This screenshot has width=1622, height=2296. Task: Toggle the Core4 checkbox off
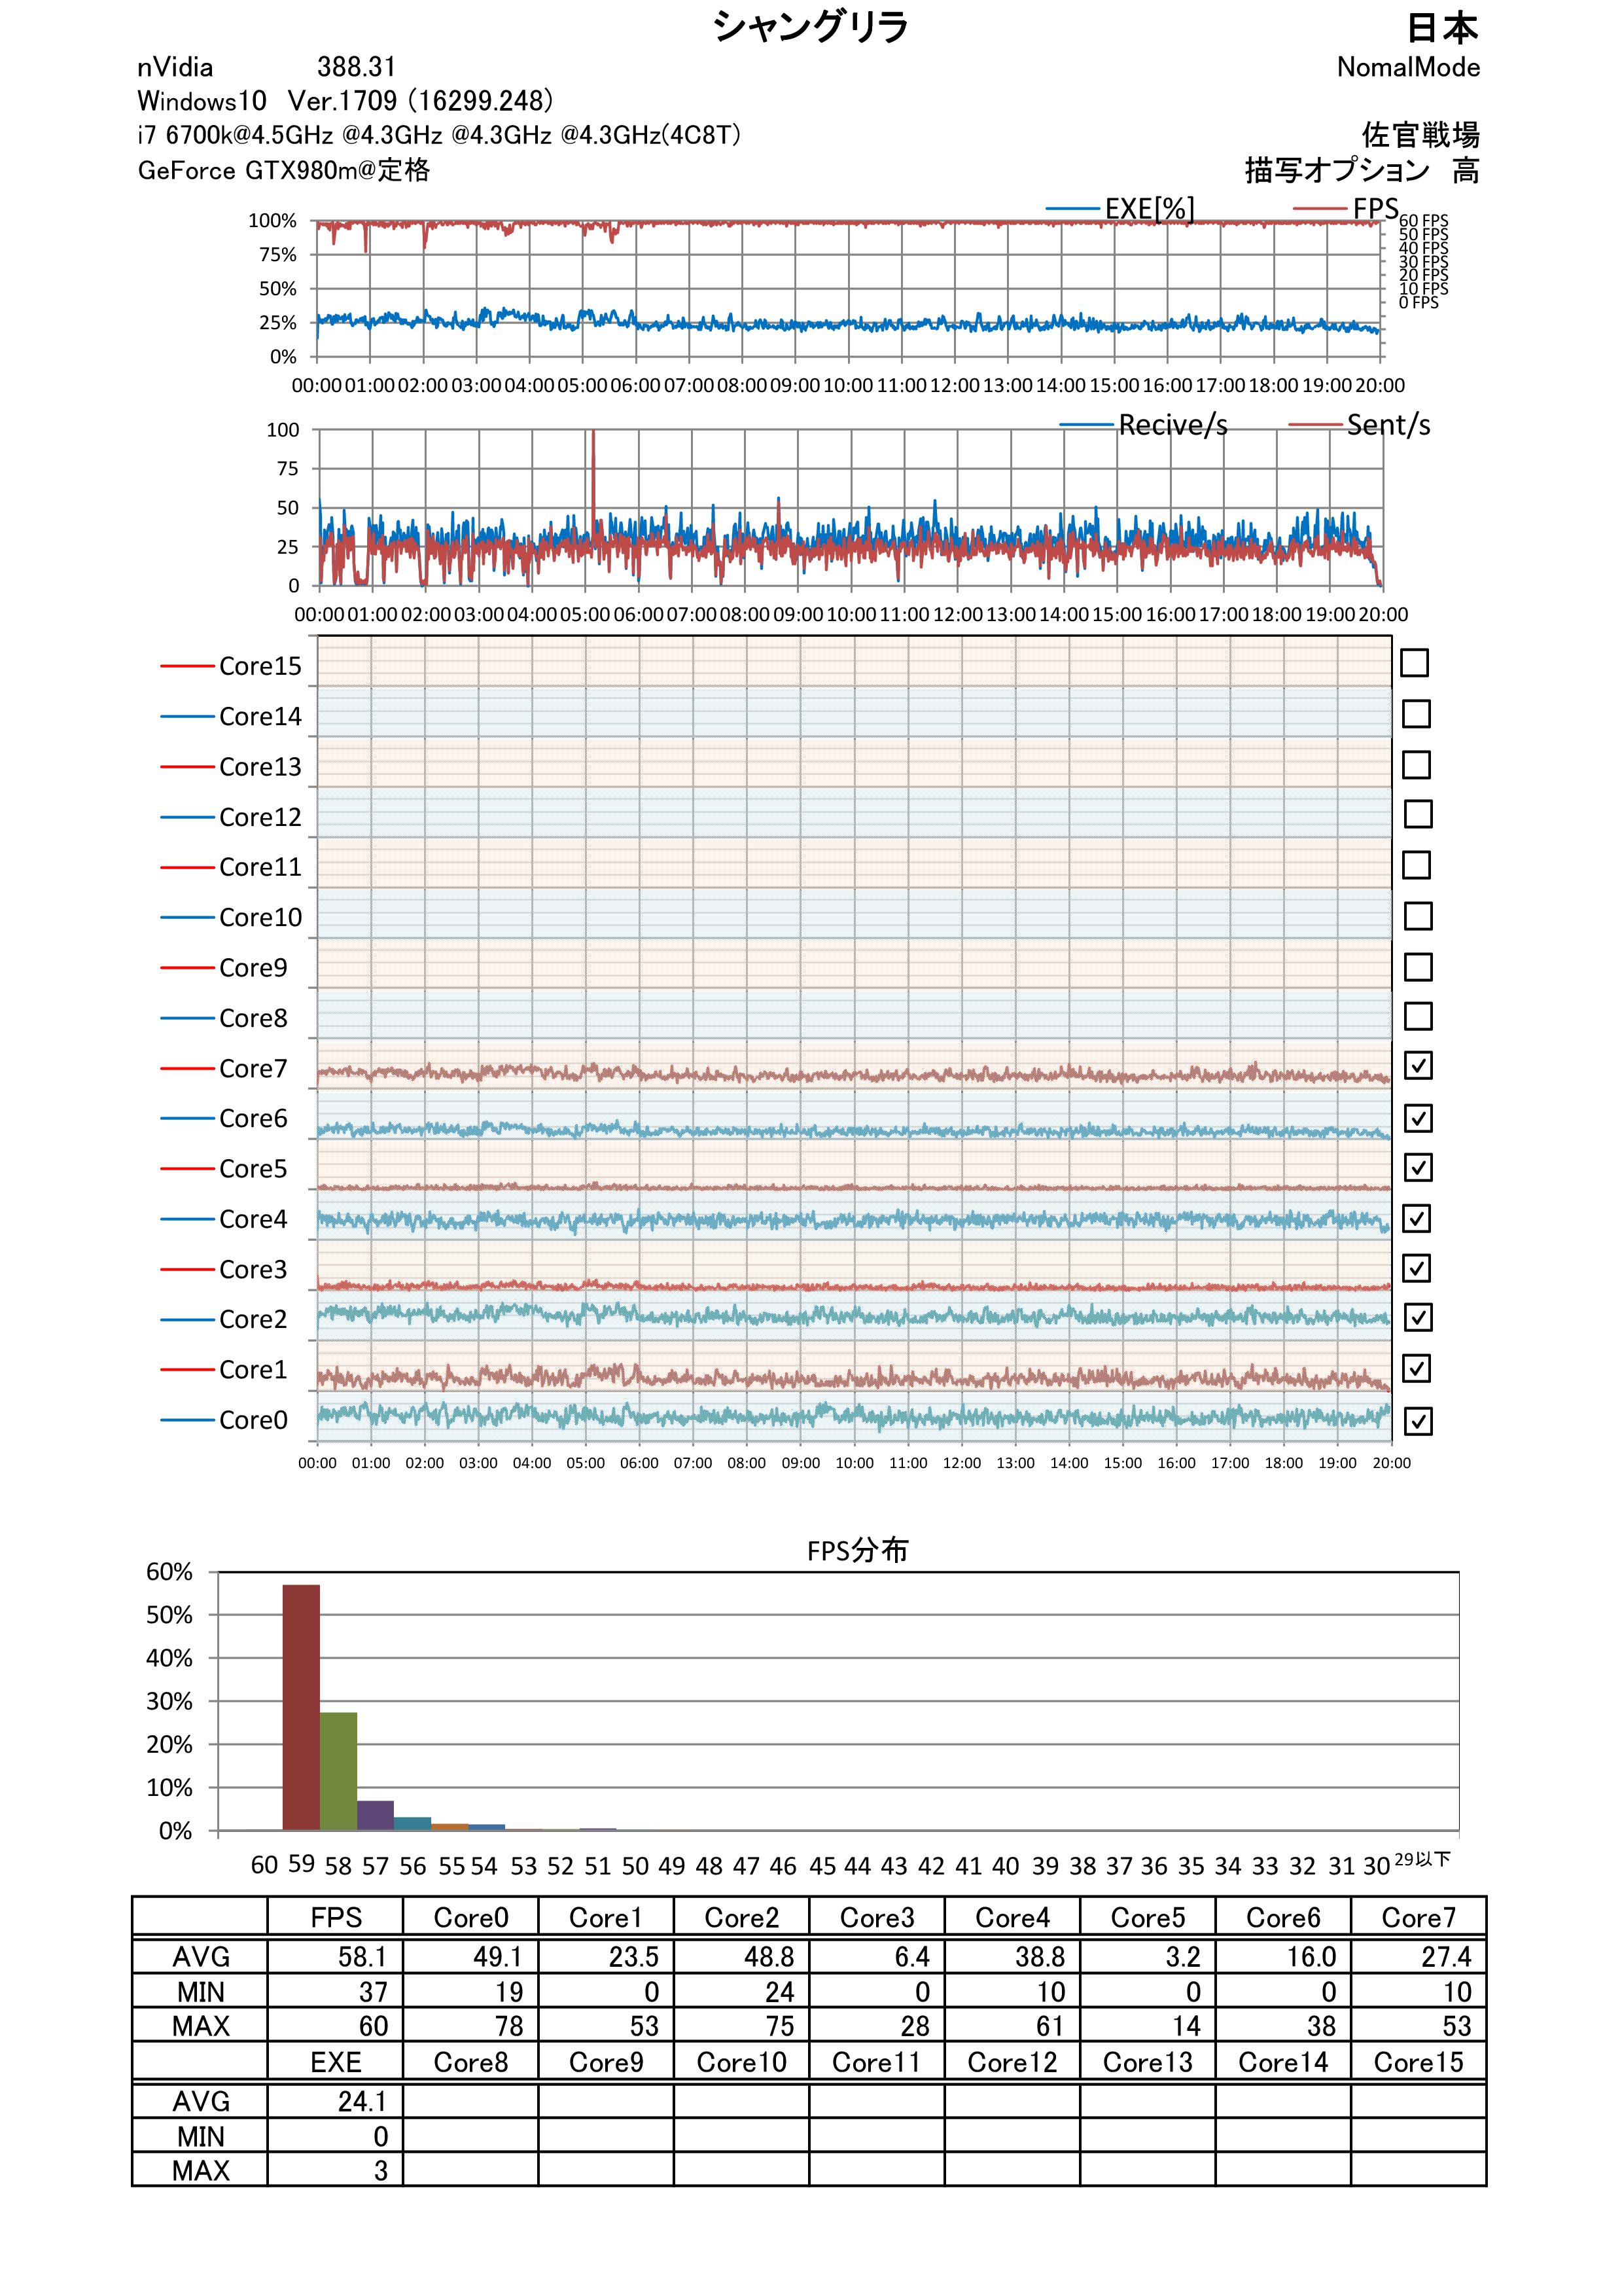point(1417,1218)
